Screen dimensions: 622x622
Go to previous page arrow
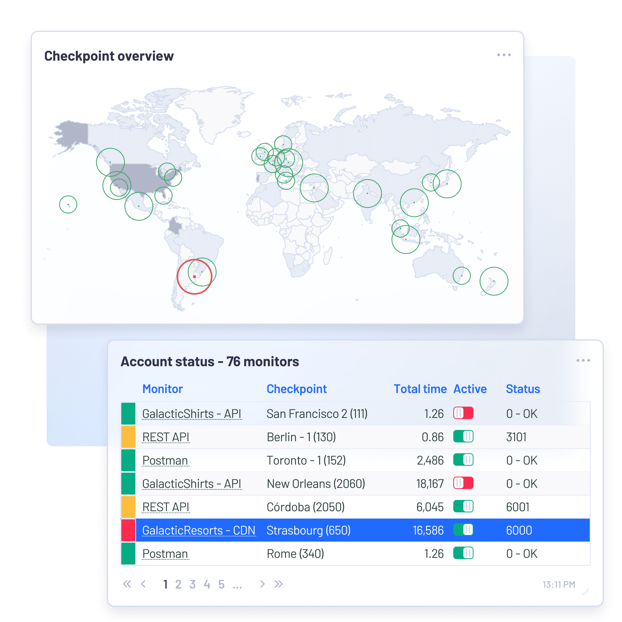[143, 584]
